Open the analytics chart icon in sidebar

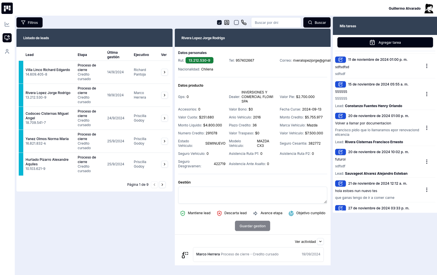[7, 24]
